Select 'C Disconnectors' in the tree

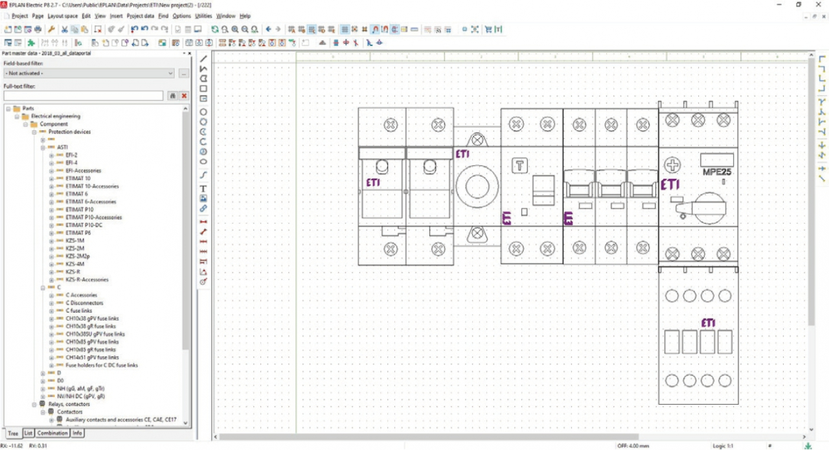84,303
